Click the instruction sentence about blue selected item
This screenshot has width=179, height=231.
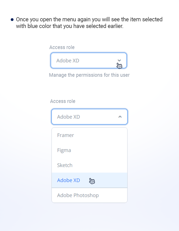click(x=89, y=23)
